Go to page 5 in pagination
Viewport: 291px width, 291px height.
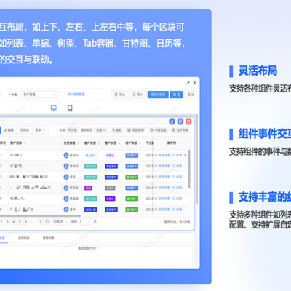20,222
